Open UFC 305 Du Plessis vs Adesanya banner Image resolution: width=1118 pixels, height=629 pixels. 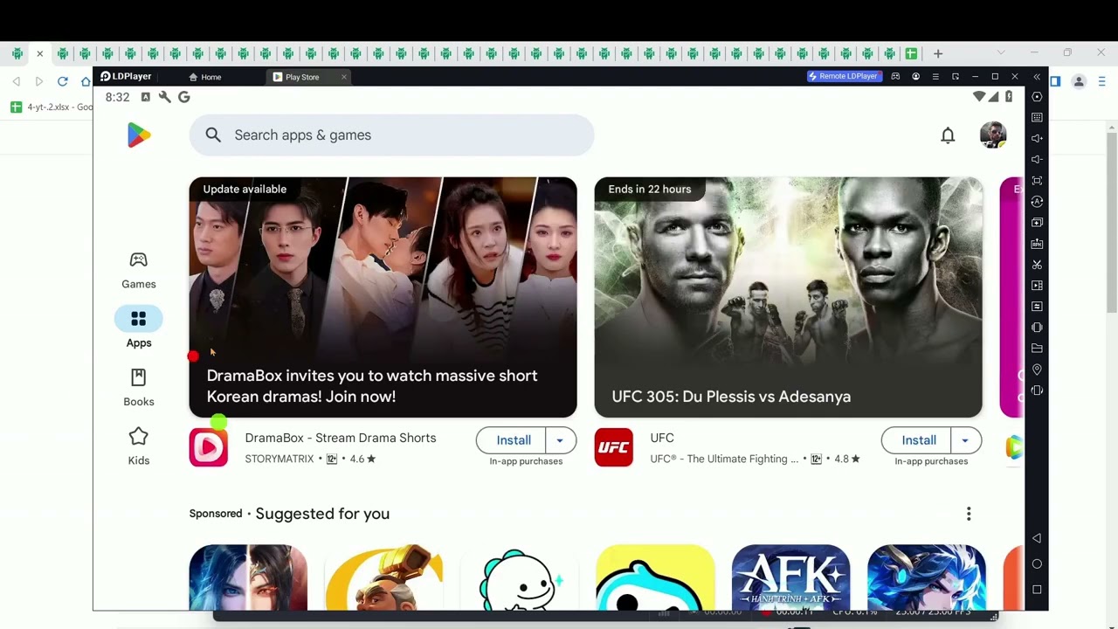[788, 297]
